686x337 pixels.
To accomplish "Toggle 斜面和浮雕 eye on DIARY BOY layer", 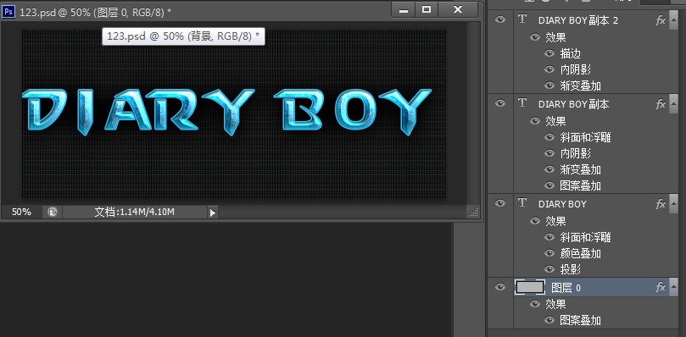I will point(549,237).
